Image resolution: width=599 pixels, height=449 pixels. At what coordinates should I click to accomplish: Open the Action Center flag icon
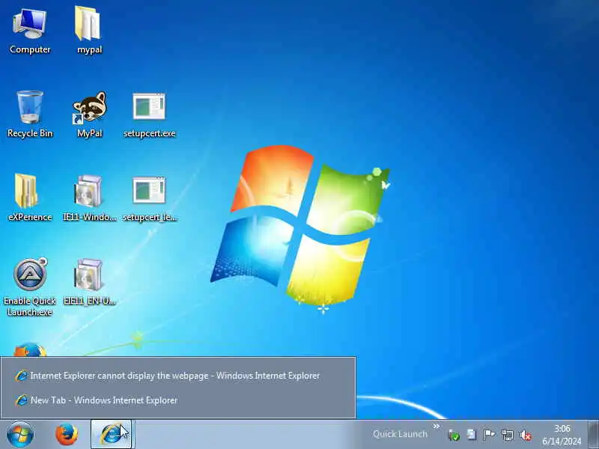489,435
